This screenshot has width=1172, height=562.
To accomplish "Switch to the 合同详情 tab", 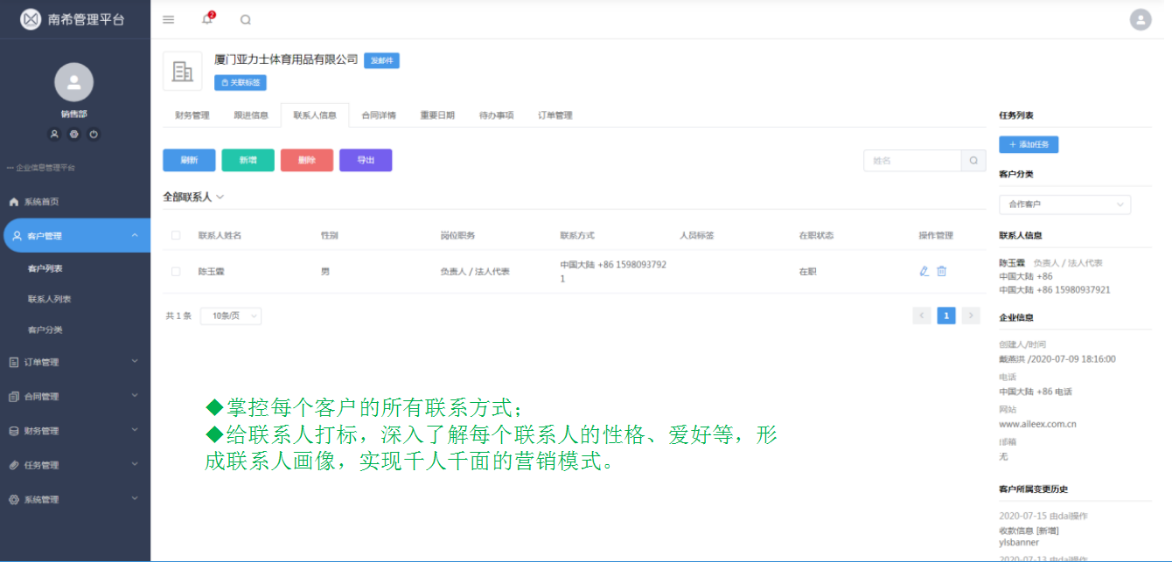I will [x=379, y=114].
